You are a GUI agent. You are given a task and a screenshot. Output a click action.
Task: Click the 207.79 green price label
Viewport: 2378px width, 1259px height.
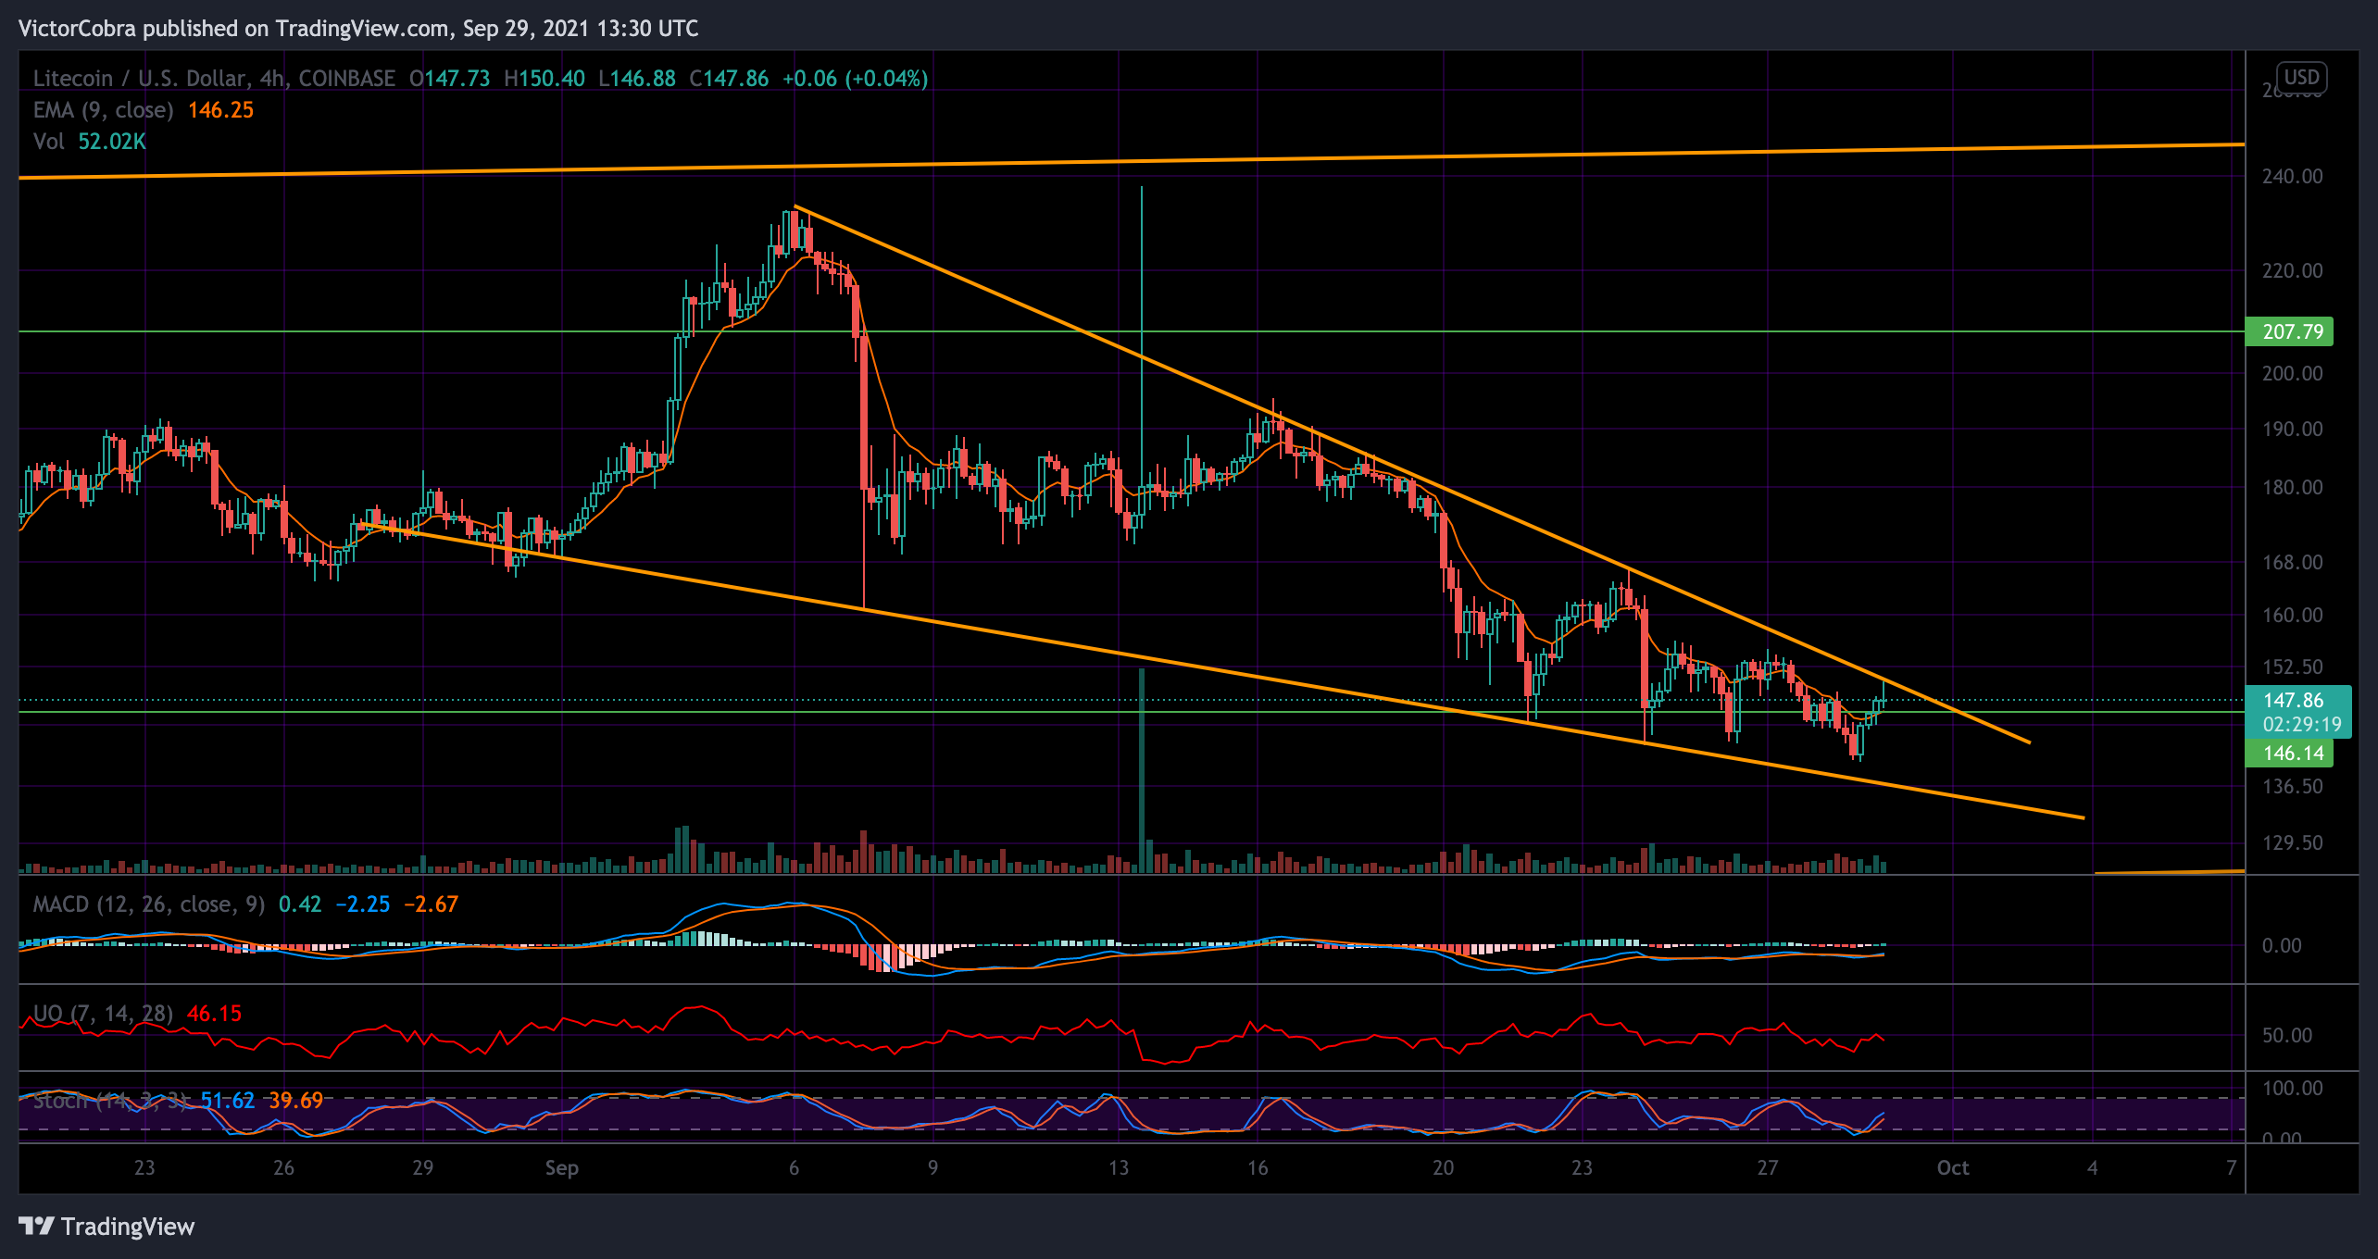[x=2289, y=331]
